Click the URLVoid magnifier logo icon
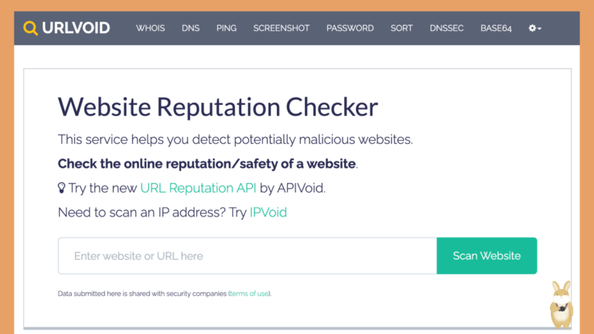 point(30,28)
